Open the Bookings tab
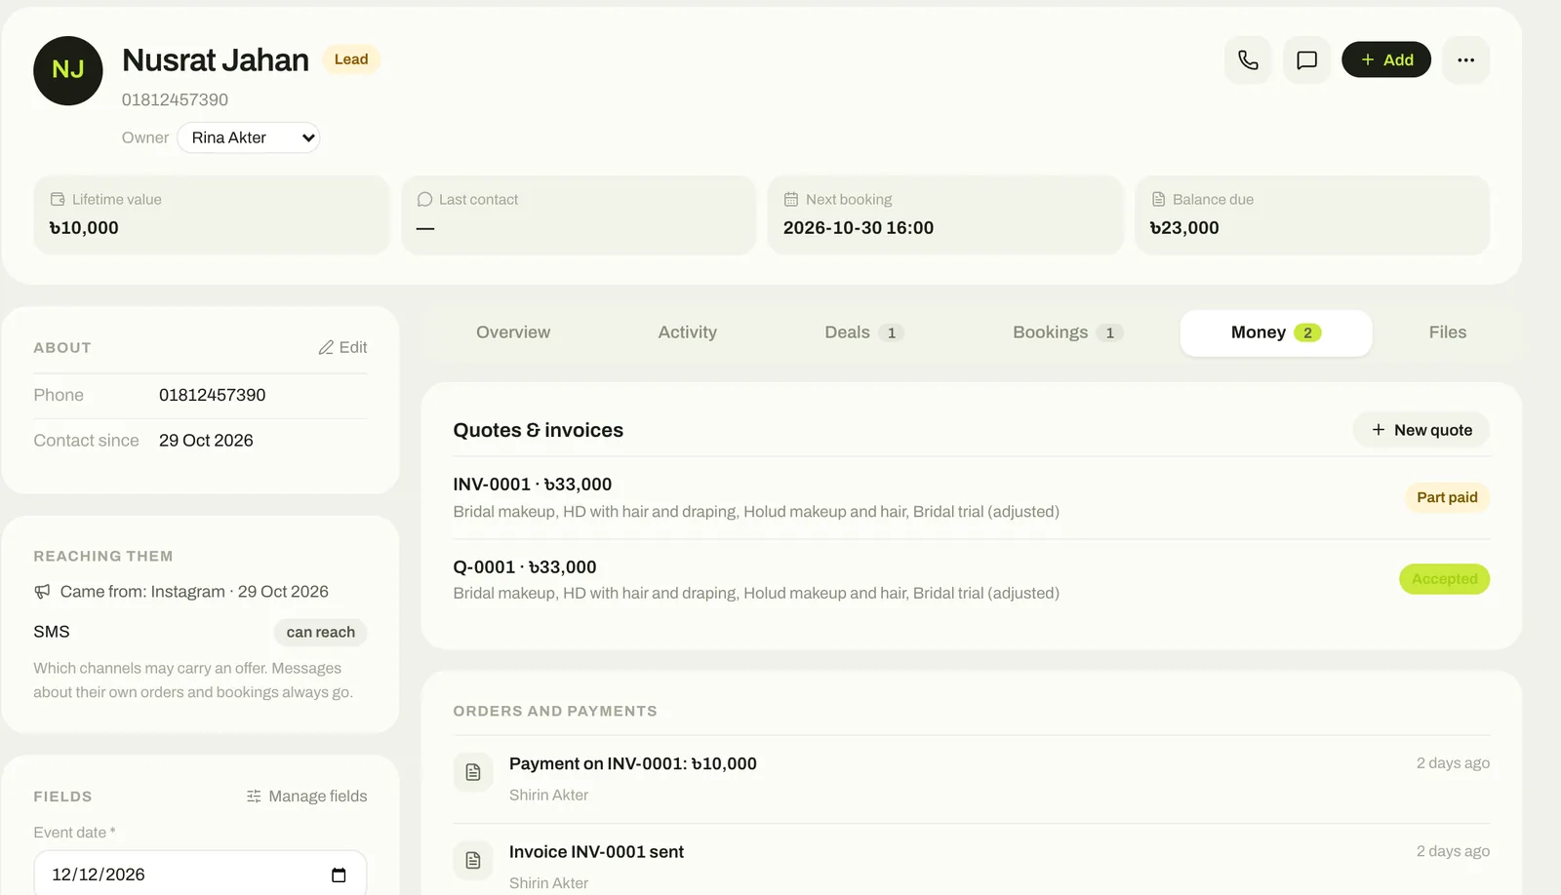The height and width of the screenshot is (895, 1561). tap(1068, 332)
